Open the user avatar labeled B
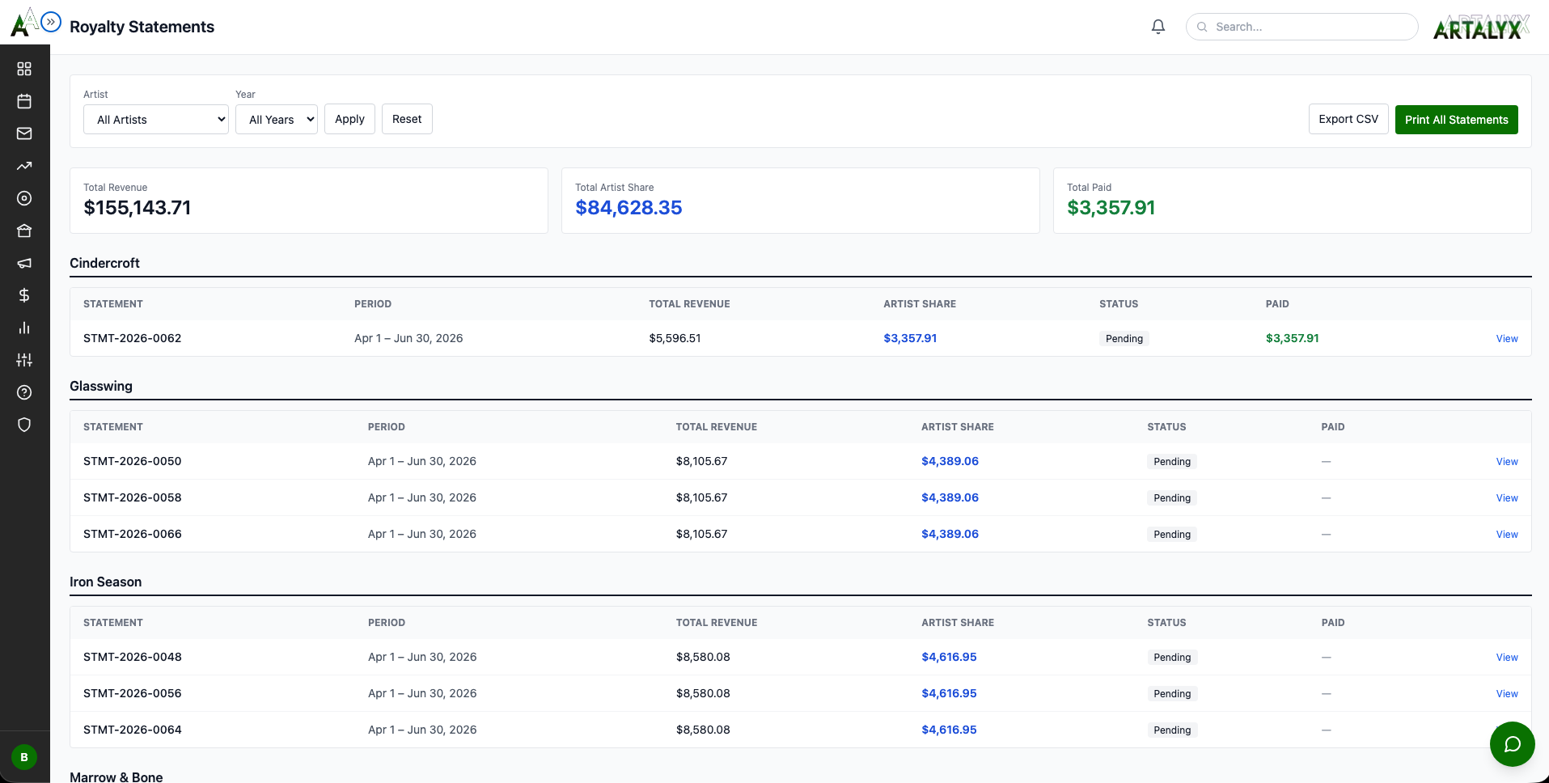 tap(24, 757)
